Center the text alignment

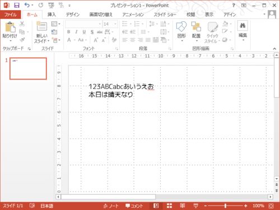[133, 40]
